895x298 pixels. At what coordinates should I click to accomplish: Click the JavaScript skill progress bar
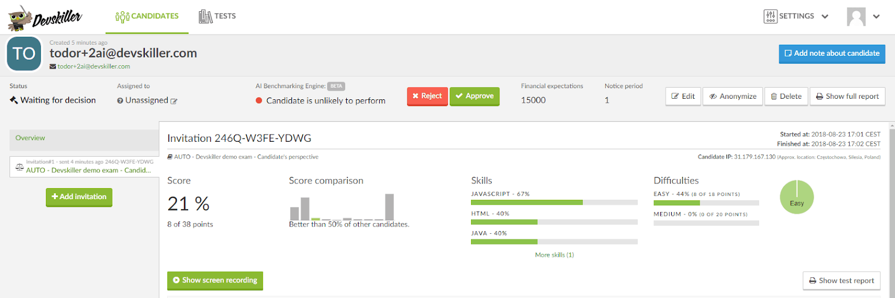(x=554, y=202)
